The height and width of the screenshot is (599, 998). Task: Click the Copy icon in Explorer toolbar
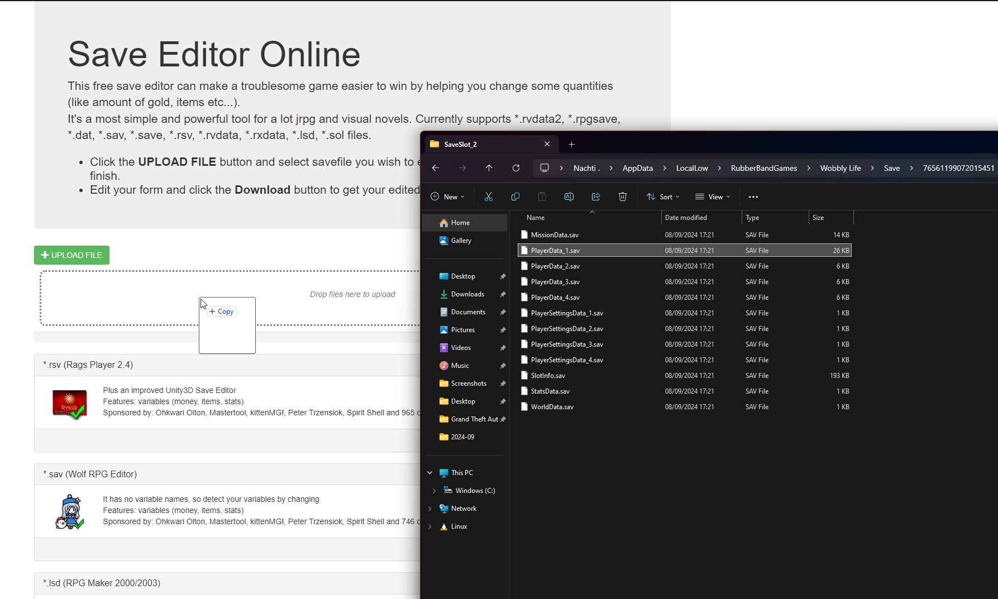pos(515,197)
